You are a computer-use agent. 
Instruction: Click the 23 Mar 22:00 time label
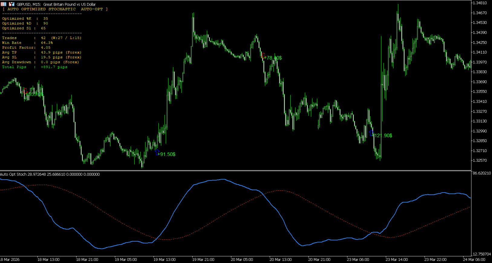coord(435,259)
